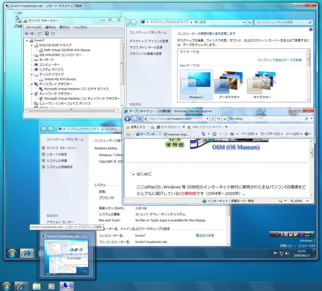Open Windows Media Player on host taskbar
Viewport: 322px width, 291px height.
tap(51, 286)
